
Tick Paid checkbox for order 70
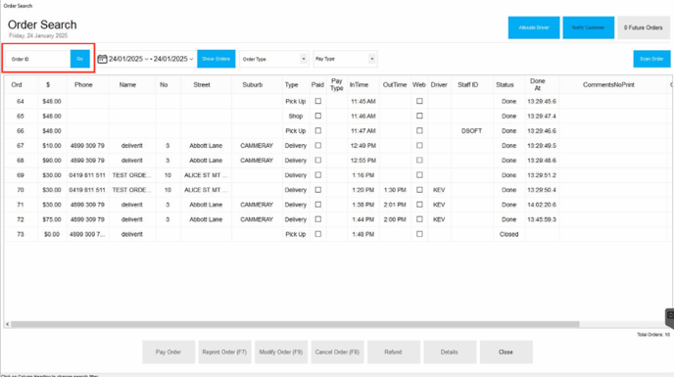(x=318, y=190)
